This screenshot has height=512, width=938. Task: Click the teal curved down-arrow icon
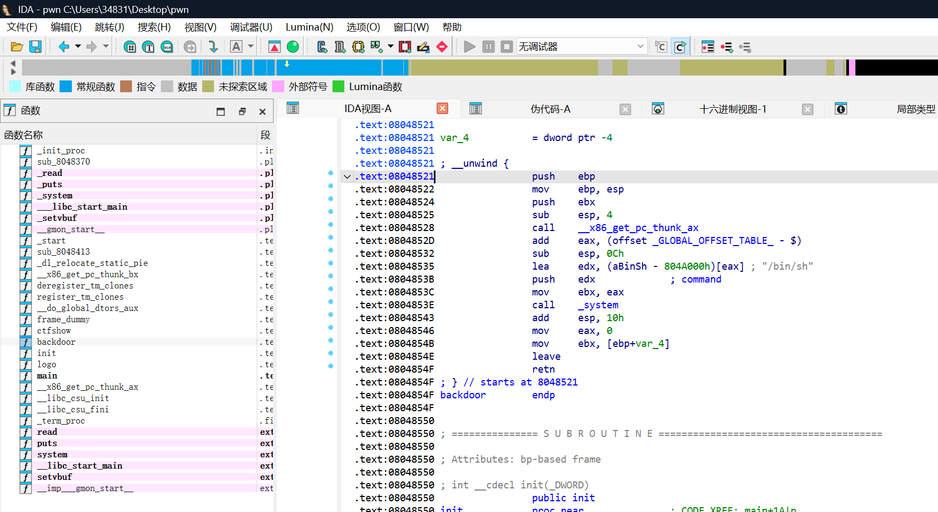point(213,47)
